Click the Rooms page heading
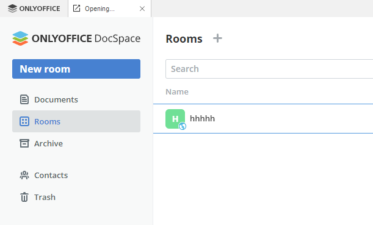The image size is (373, 225). click(x=184, y=39)
